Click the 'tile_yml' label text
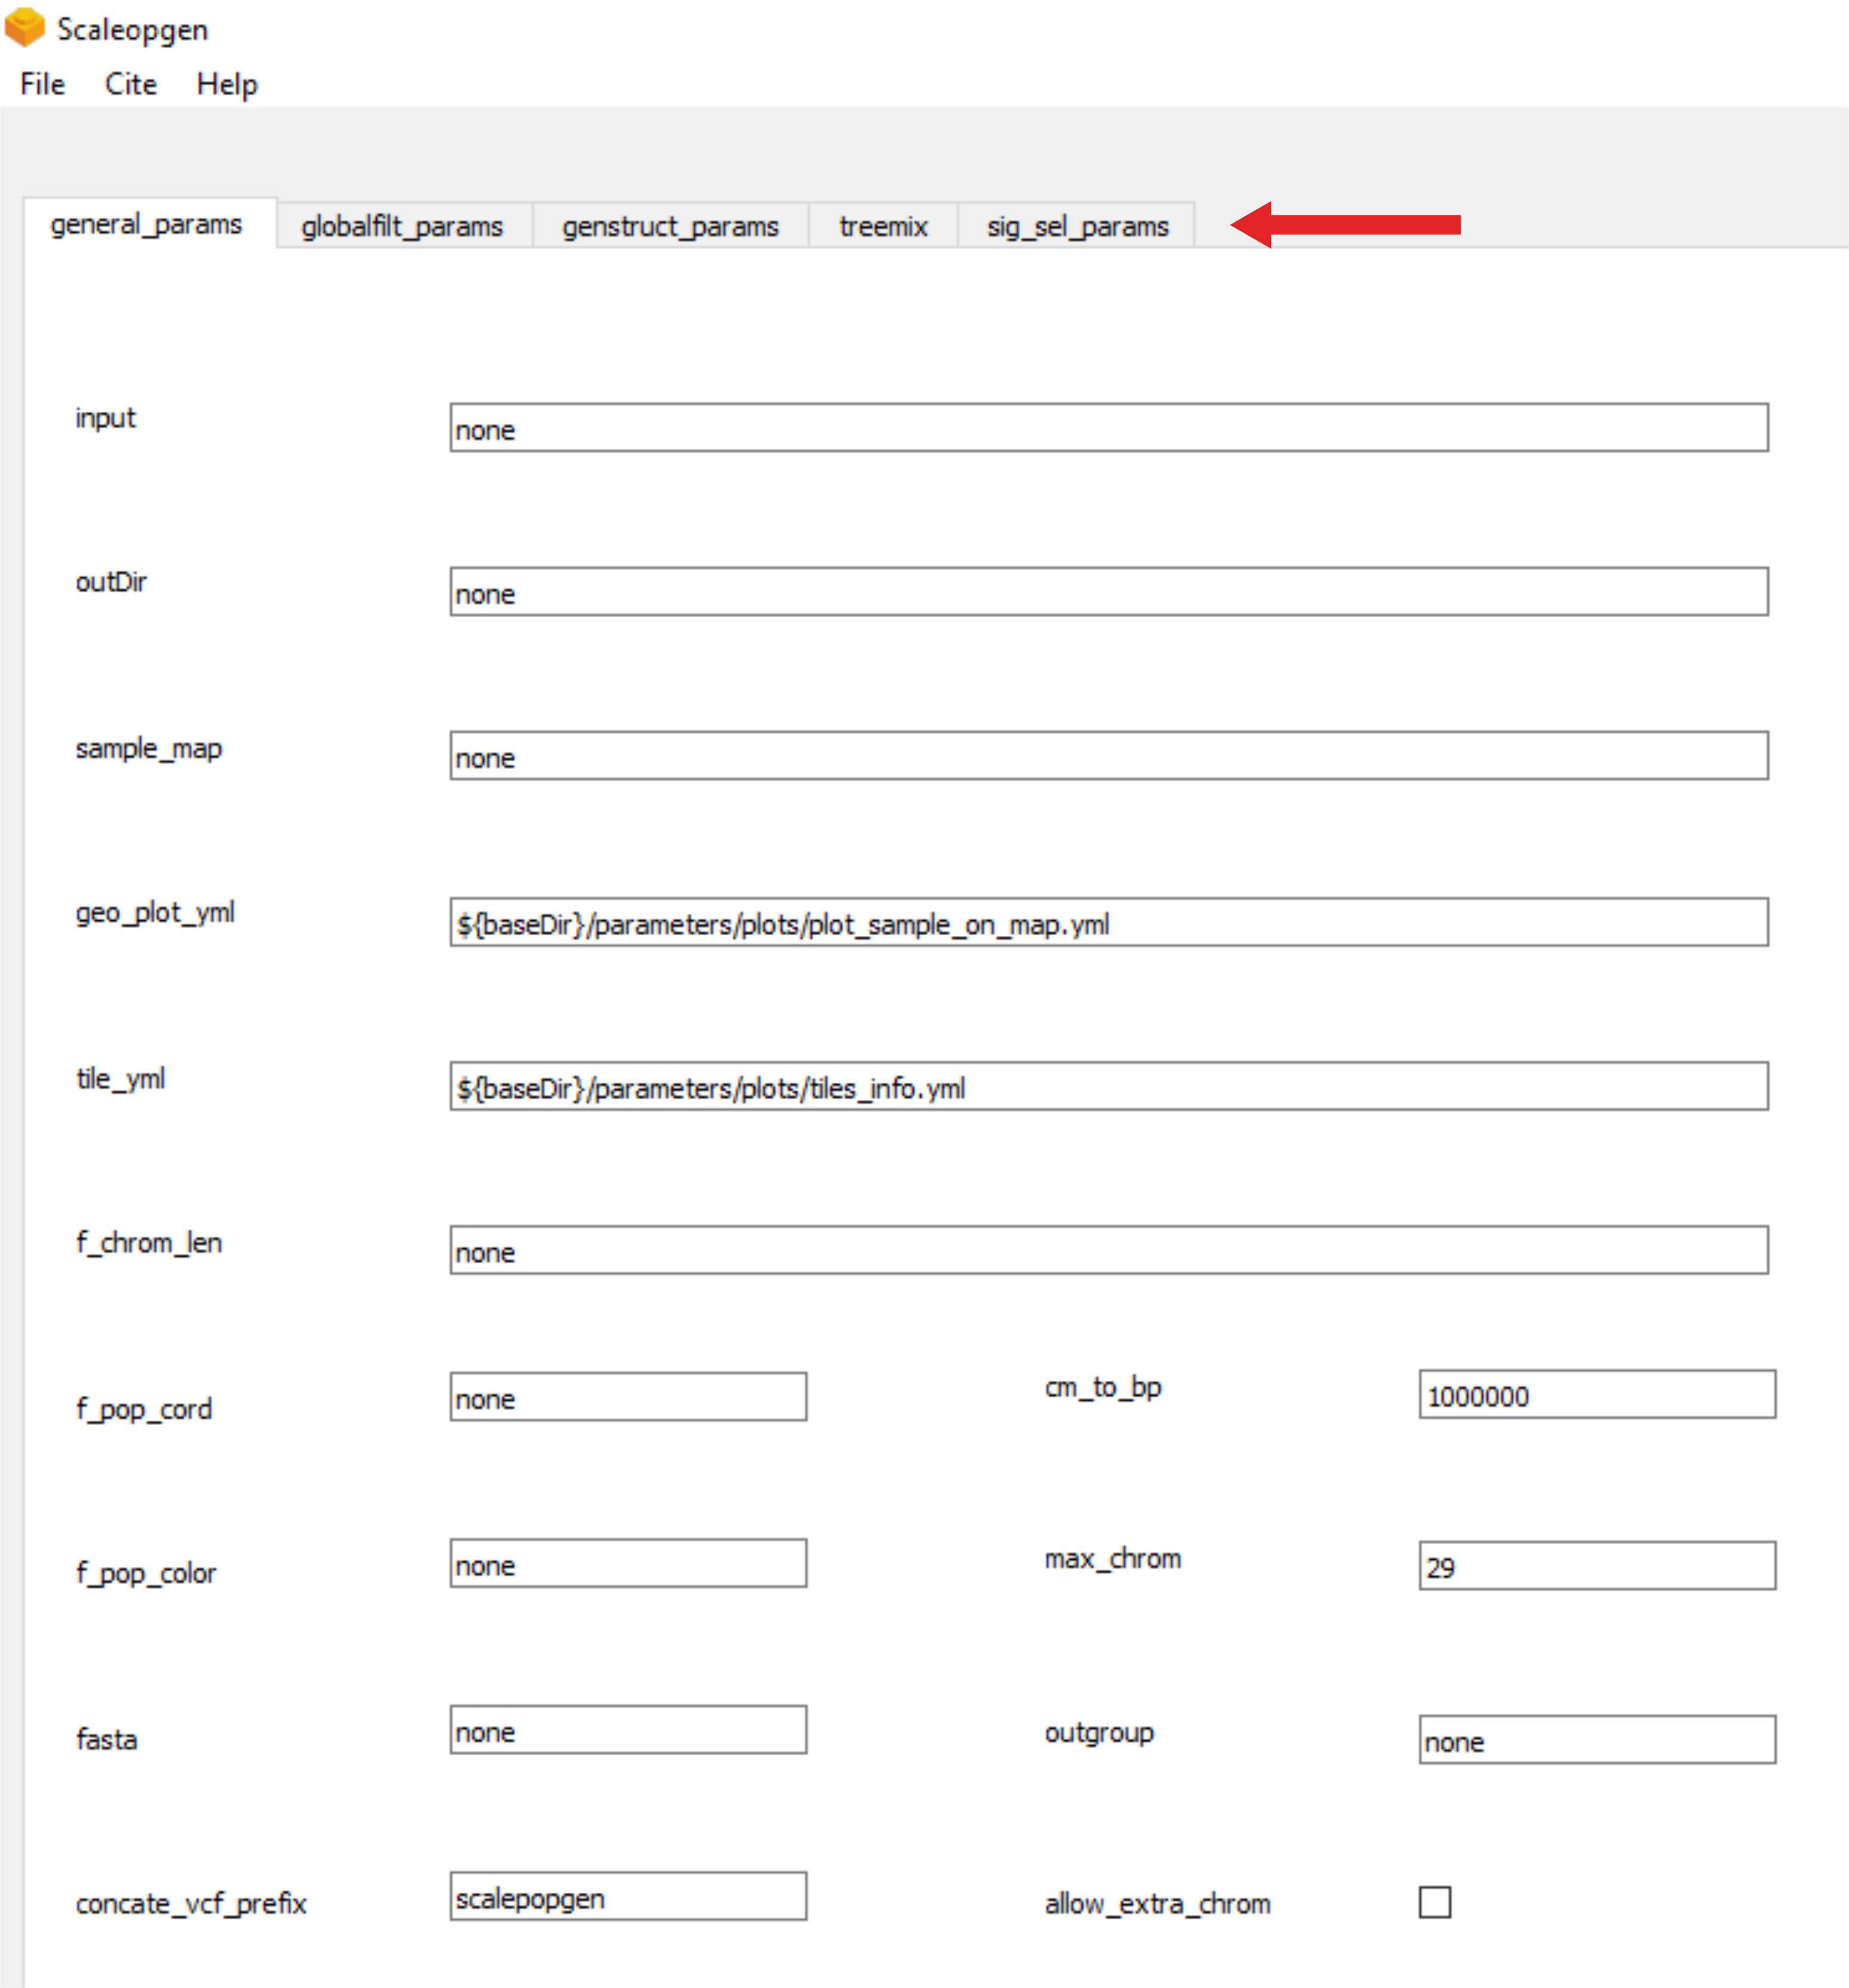The image size is (1849, 1988). coord(120,1079)
